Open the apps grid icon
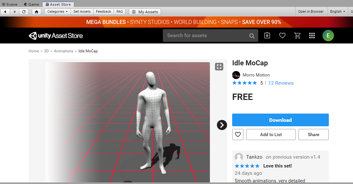Viewport: 353px width, 184px height. pos(312,36)
